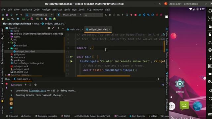The image size is (212, 119).
Task: Click the lightning hot reload icon next to Console
Action: pos(26,85)
